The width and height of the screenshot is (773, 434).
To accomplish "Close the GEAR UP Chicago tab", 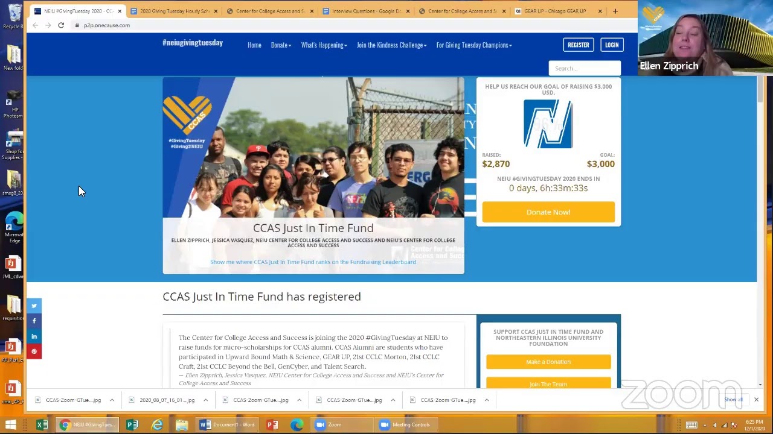I will pyautogui.click(x=600, y=11).
